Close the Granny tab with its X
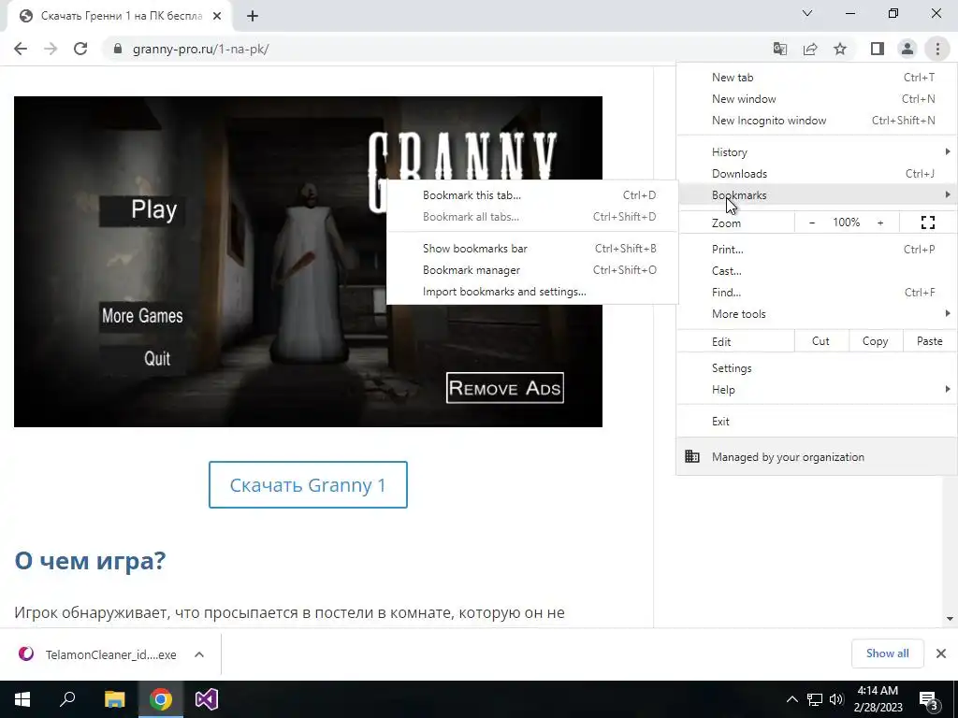Screen dimensions: 958x718 pos(217,17)
